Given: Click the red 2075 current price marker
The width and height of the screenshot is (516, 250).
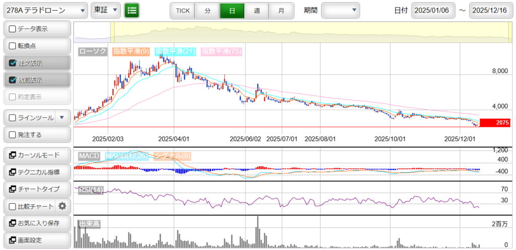Looking at the screenshot, I should pyautogui.click(x=496, y=122).
